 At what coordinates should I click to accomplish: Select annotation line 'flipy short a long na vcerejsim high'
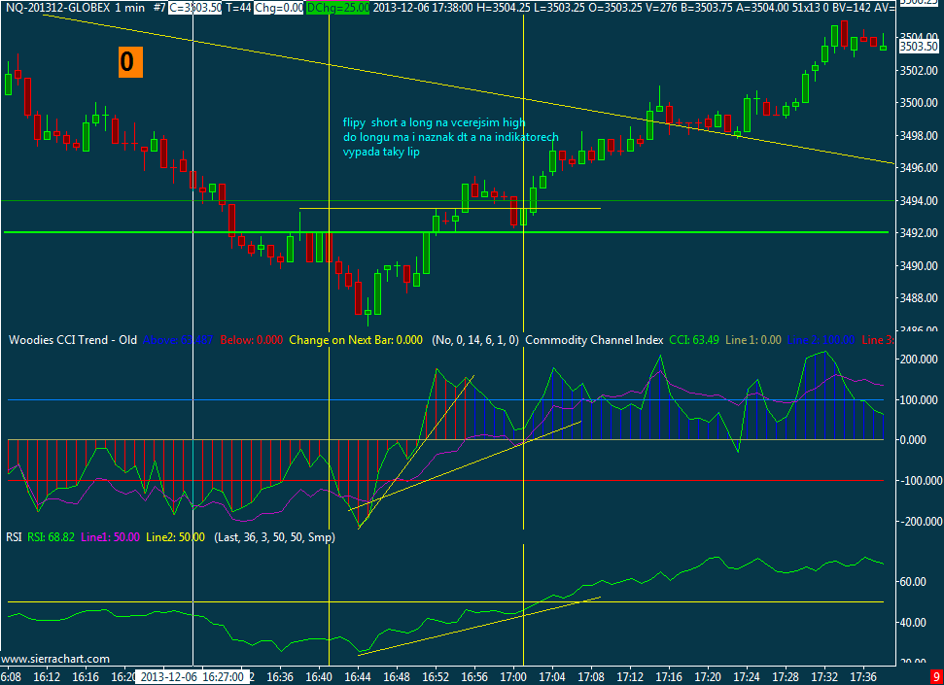point(434,122)
